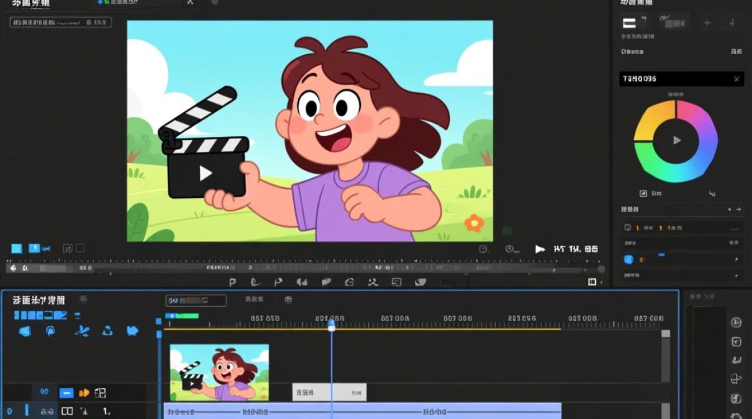Click the third icon in the bottom-right strip

click(736, 361)
